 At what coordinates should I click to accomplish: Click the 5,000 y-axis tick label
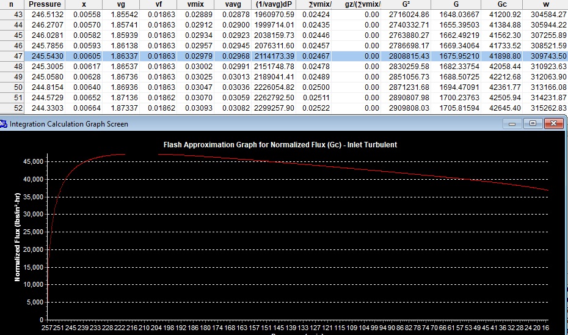(34, 303)
